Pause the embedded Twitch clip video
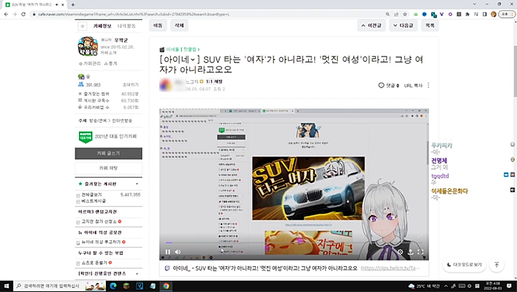This screenshot has height=292, width=517. pos(168,252)
